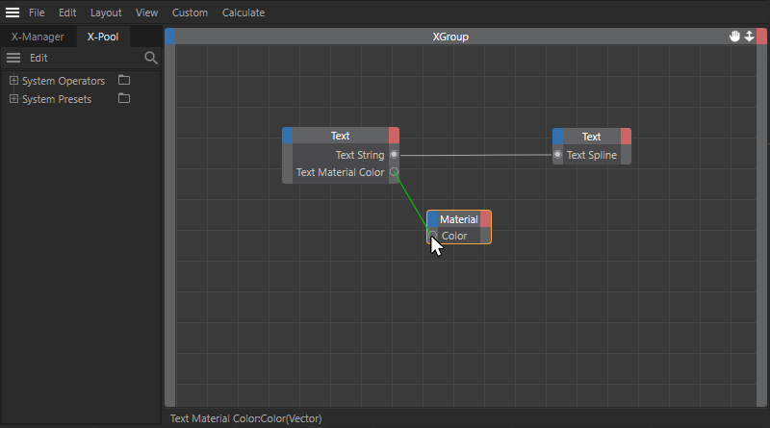This screenshot has height=428, width=770.
Task: Click the Text String output port
Action: 394,155
